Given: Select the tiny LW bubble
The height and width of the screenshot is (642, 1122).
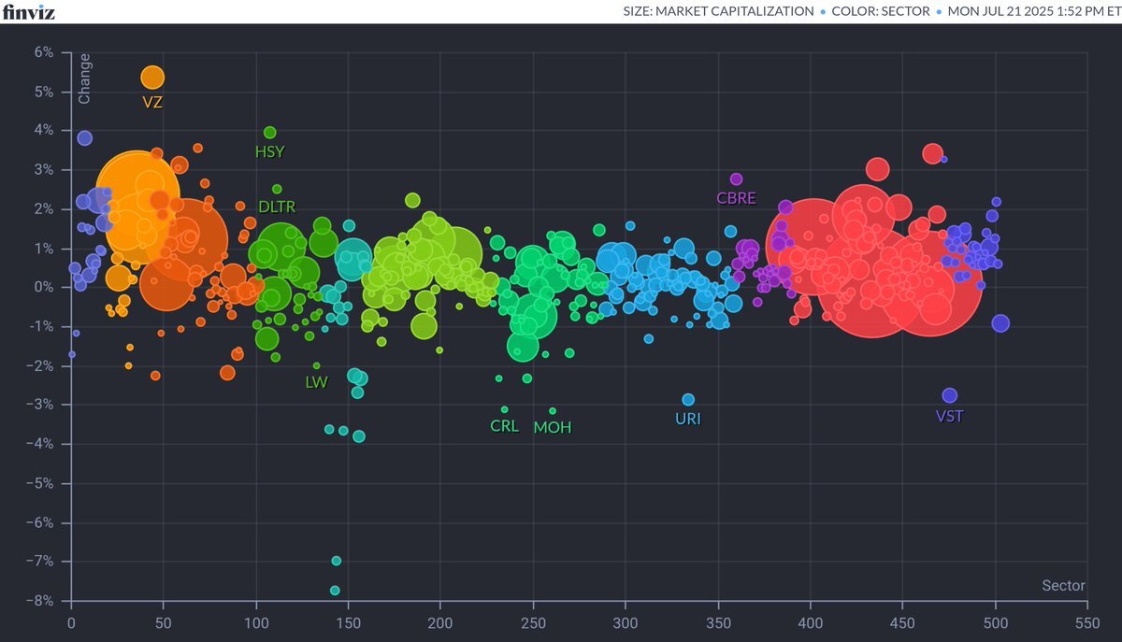Looking at the screenshot, I should coord(317,365).
